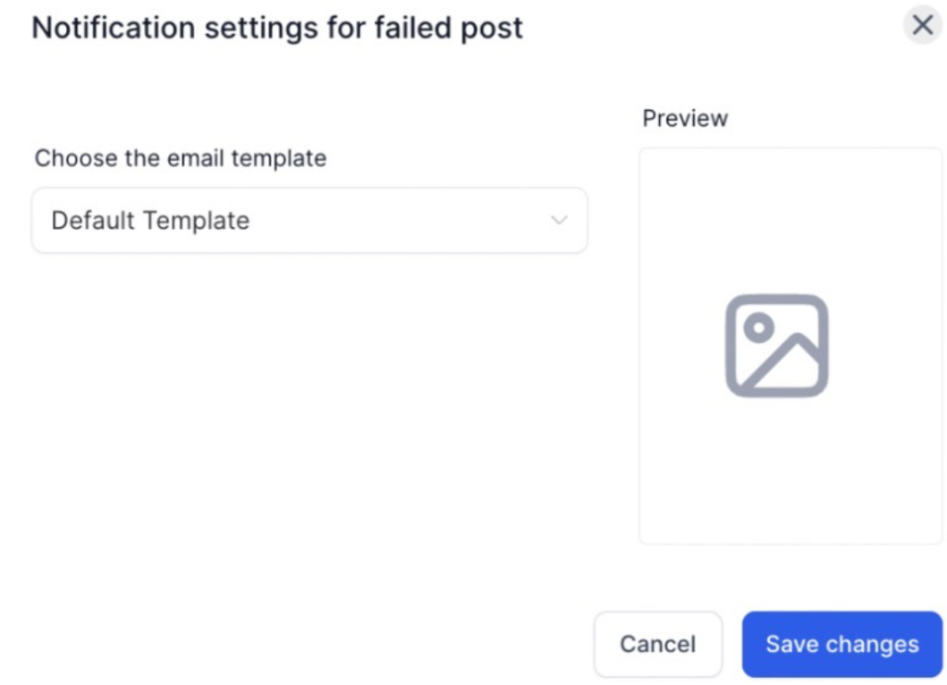Click the image placeholder icon in Preview
947x685 pixels.
click(776, 345)
